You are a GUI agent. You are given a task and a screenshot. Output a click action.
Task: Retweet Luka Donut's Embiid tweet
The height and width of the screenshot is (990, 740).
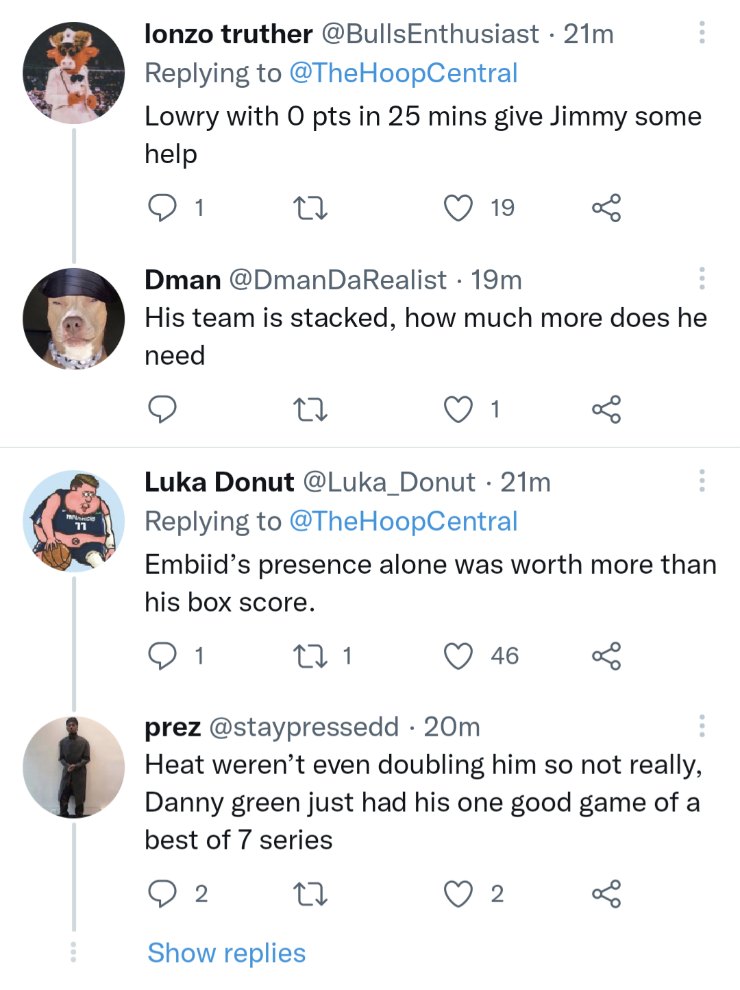310,656
